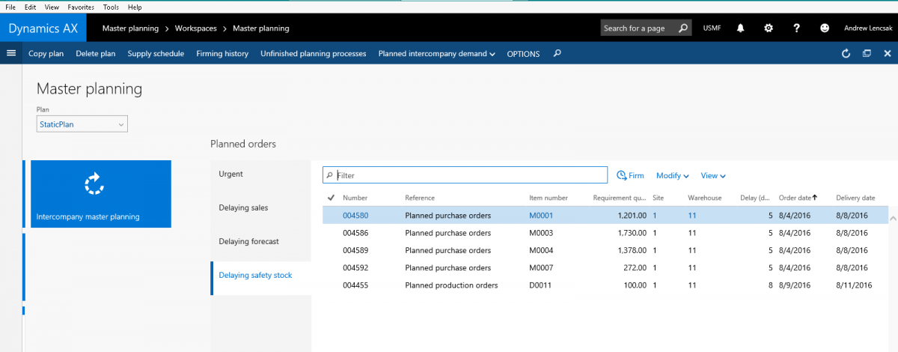Click the Delivery date column header
This screenshot has width=898, height=352.
coord(855,198)
